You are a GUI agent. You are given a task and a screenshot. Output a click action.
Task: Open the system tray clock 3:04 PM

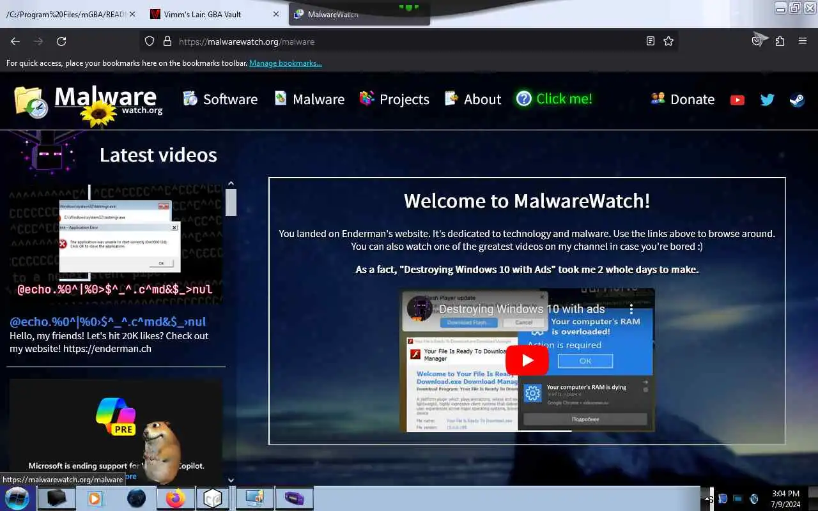(x=785, y=498)
